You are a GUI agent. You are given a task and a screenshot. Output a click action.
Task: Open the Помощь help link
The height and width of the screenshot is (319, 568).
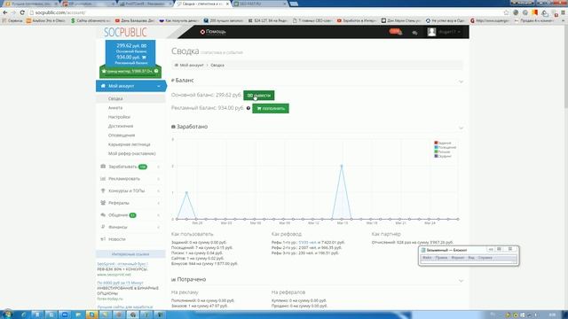[216, 32]
